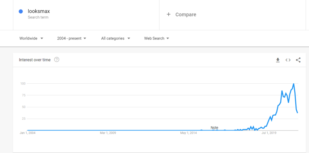Open the embed code icon
This screenshot has height=153, width=309.
[x=288, y=60]
